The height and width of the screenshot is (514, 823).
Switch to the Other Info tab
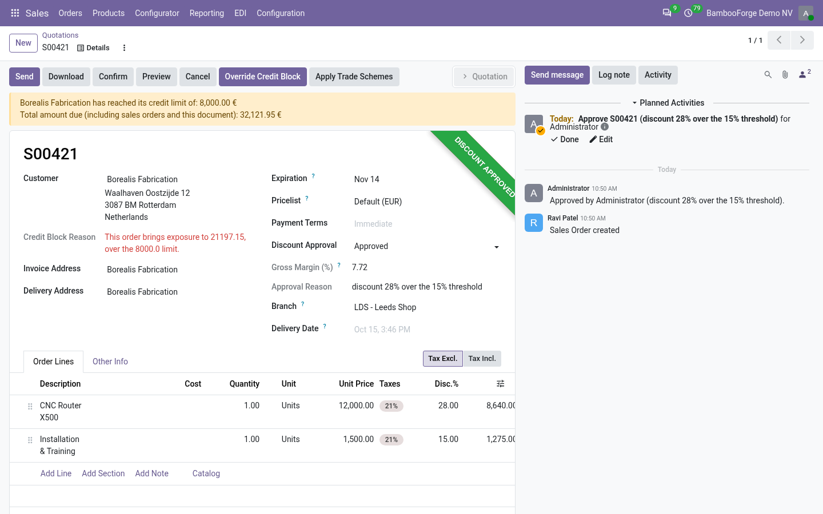[x=110, y=362]
